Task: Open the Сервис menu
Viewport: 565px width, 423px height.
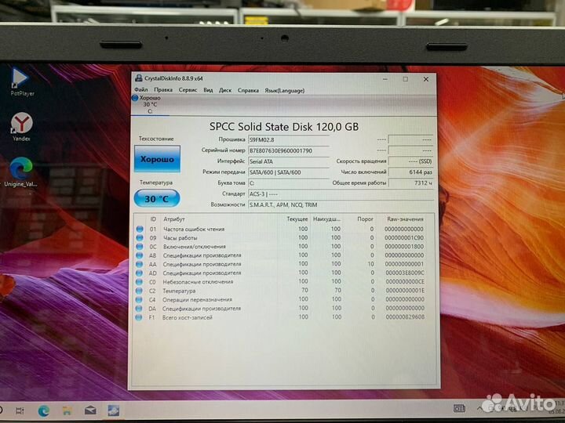Action: point(188,90)
